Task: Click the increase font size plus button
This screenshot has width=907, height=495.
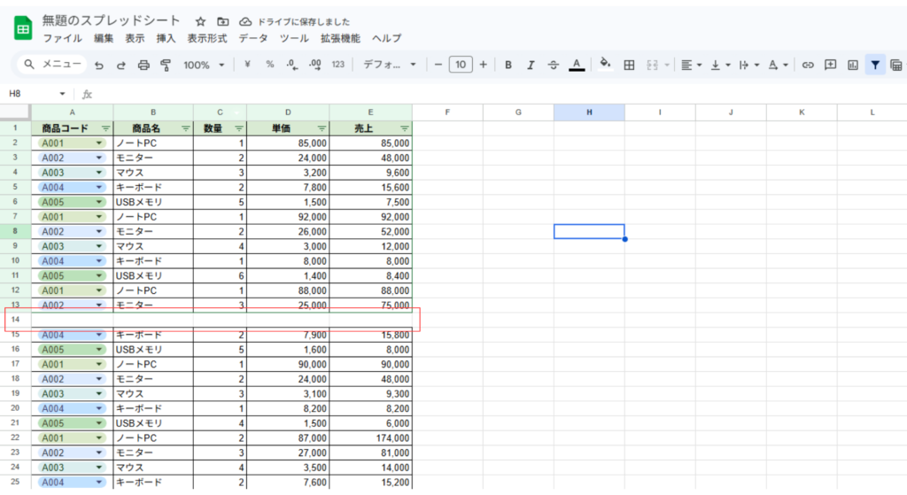Action: [x=483, y=65]
